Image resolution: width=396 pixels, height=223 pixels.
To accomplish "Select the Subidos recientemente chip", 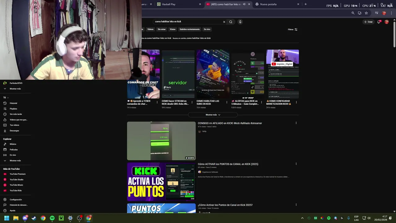I will coord(190,29).
